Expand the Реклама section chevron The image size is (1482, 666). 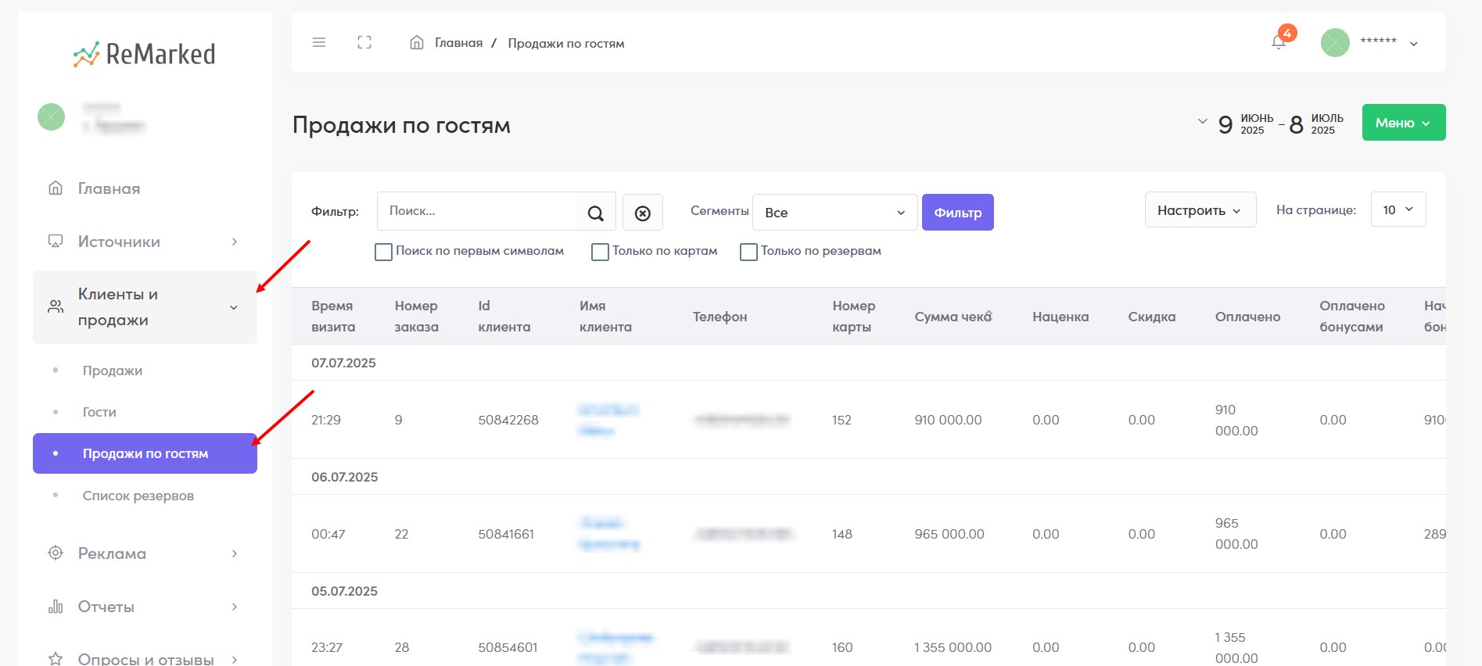coord(235,553)
